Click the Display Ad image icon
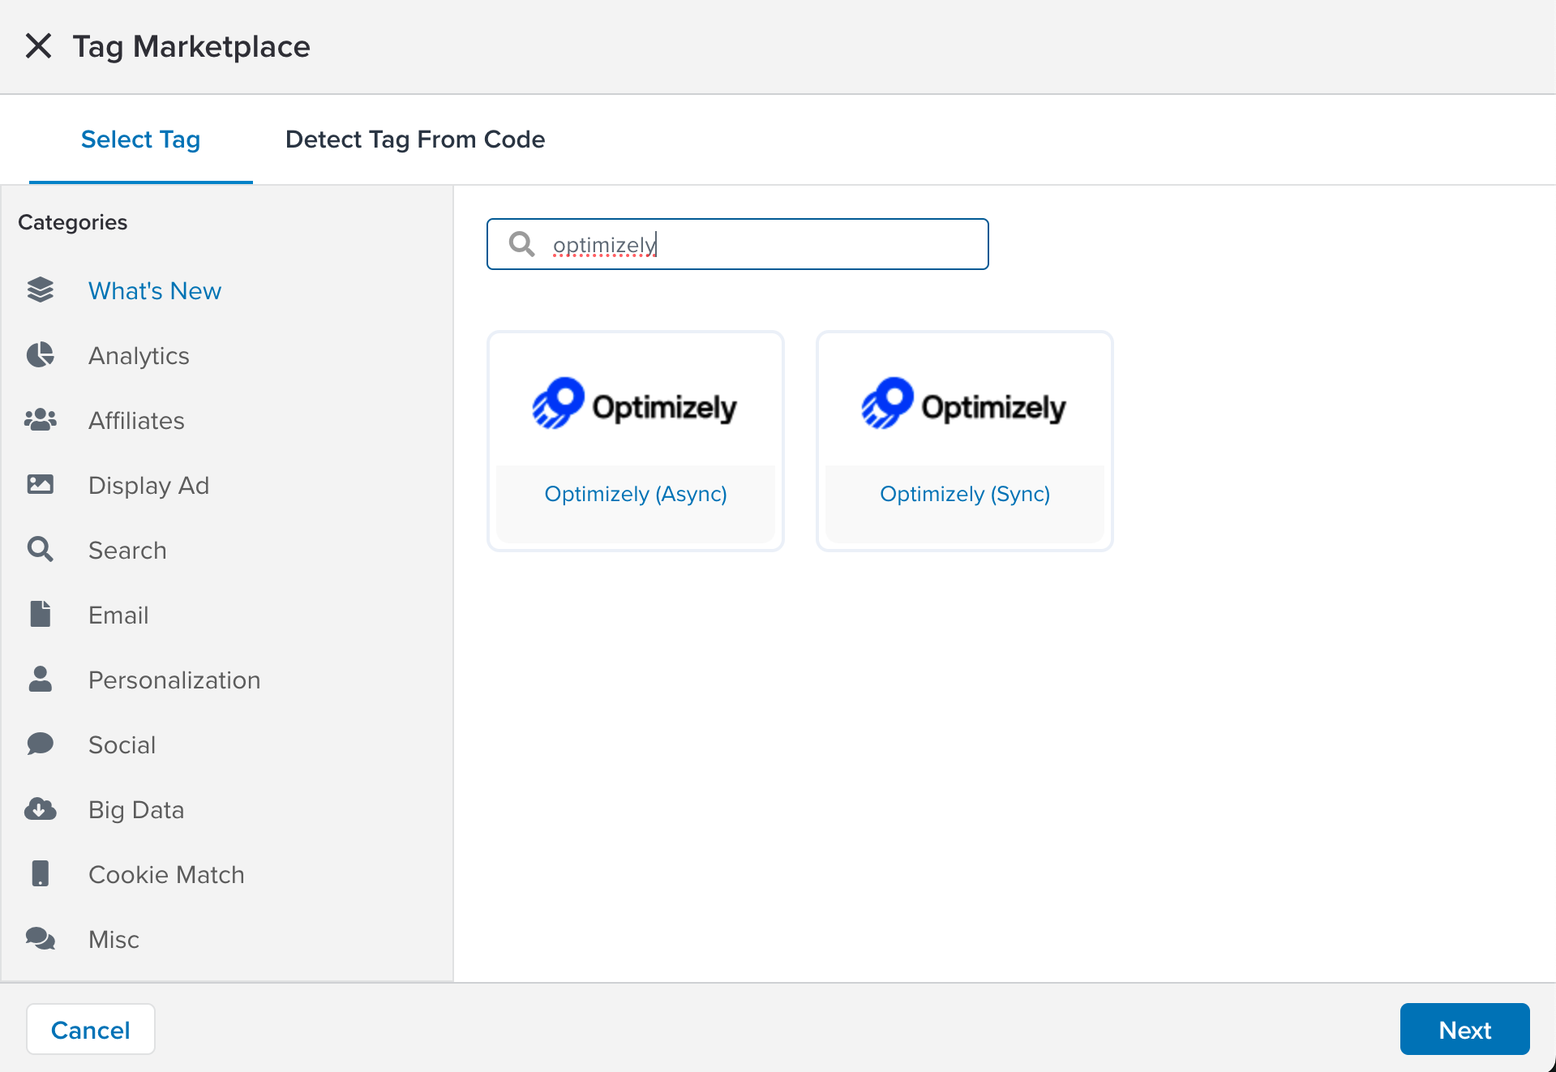This screenshot has width=1556, height=1072. (x=41, y=485)
